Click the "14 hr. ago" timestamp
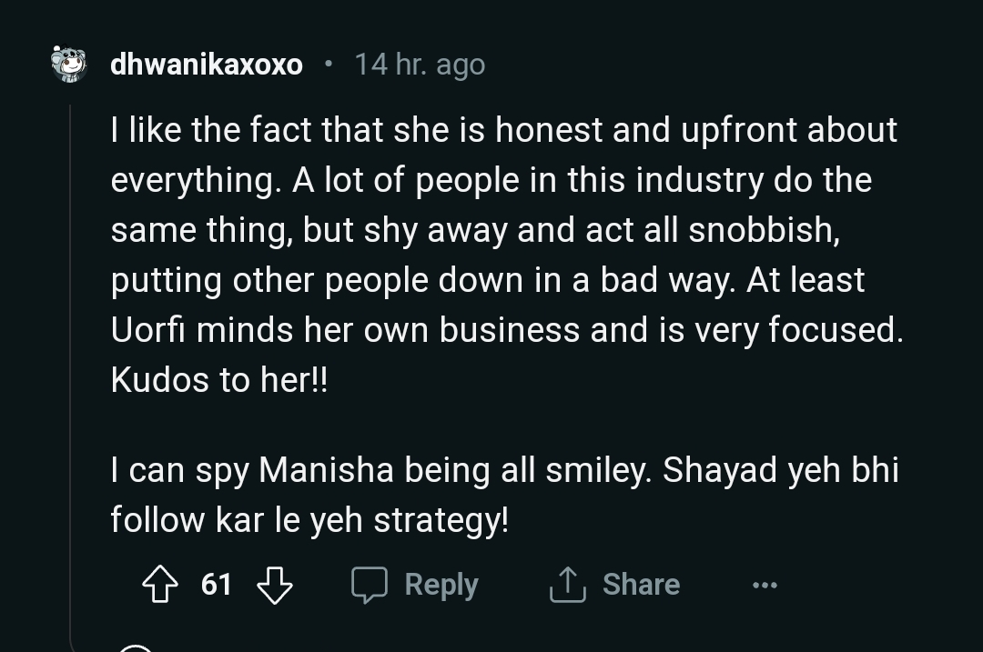Viewport: 983px width, 652px height. (420, 65)
